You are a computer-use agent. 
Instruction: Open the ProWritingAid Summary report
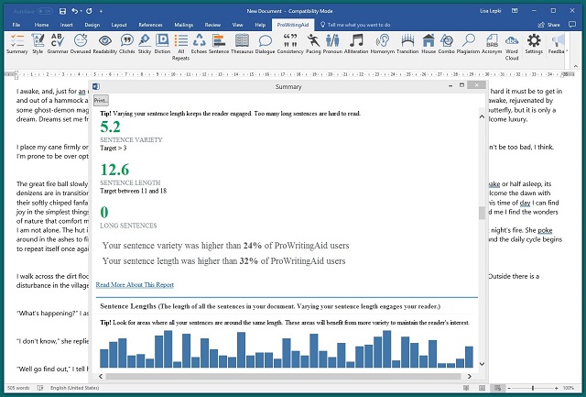tap(17, 44)
